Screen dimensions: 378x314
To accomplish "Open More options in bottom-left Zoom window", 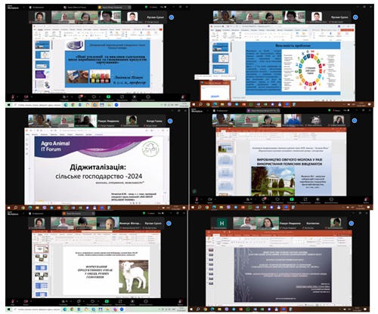I will coord(146,301).
